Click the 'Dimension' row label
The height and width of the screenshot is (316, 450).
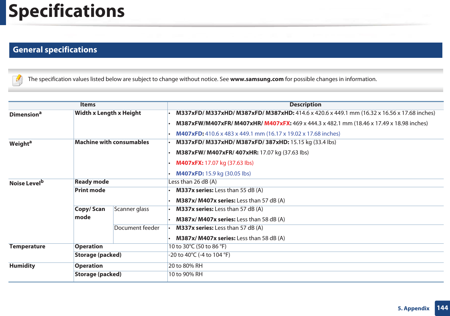click(x=25, y=114)
